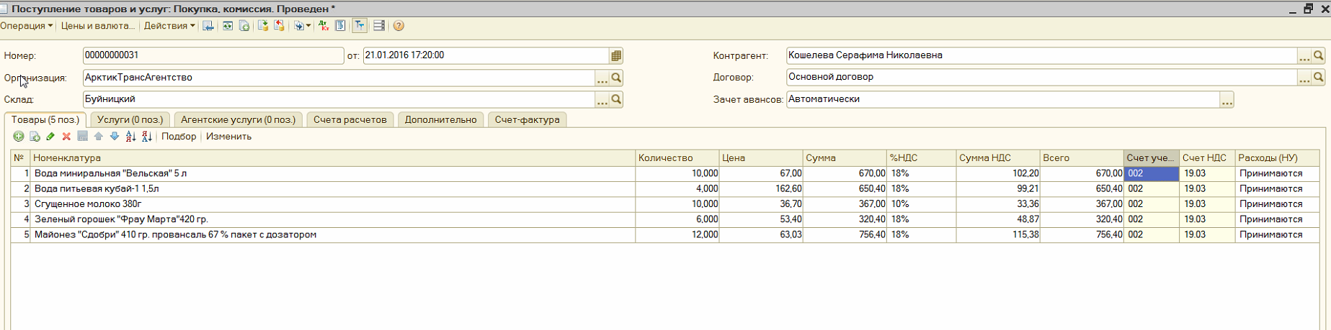Click the Сумма НДС cell 115,38

(x=998, y=234)
